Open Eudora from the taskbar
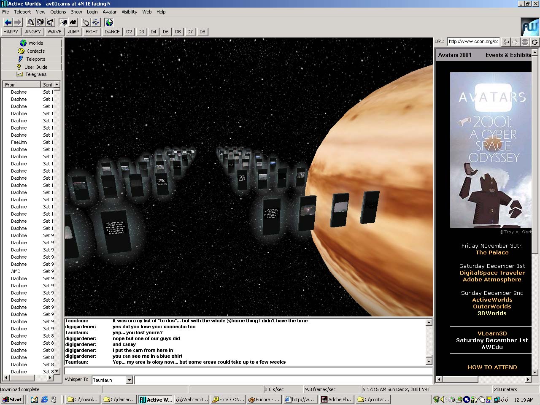This screenshot has height=405, width=540. [264, 400]
